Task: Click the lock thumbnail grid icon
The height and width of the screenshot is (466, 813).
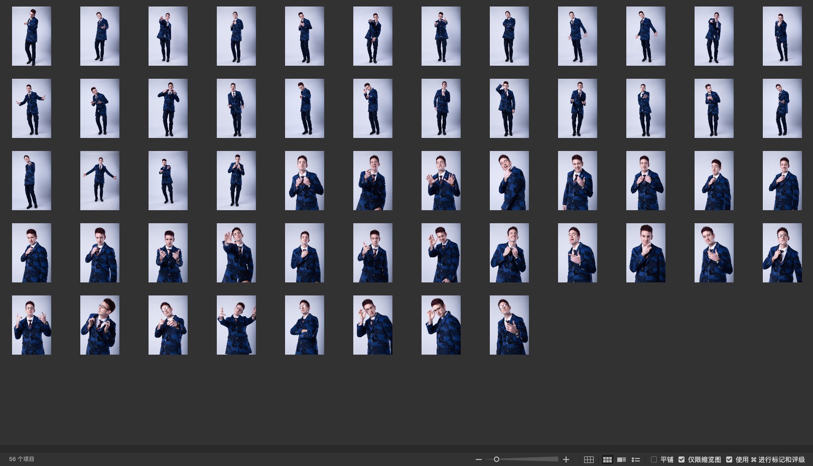Action: [589, 459]
